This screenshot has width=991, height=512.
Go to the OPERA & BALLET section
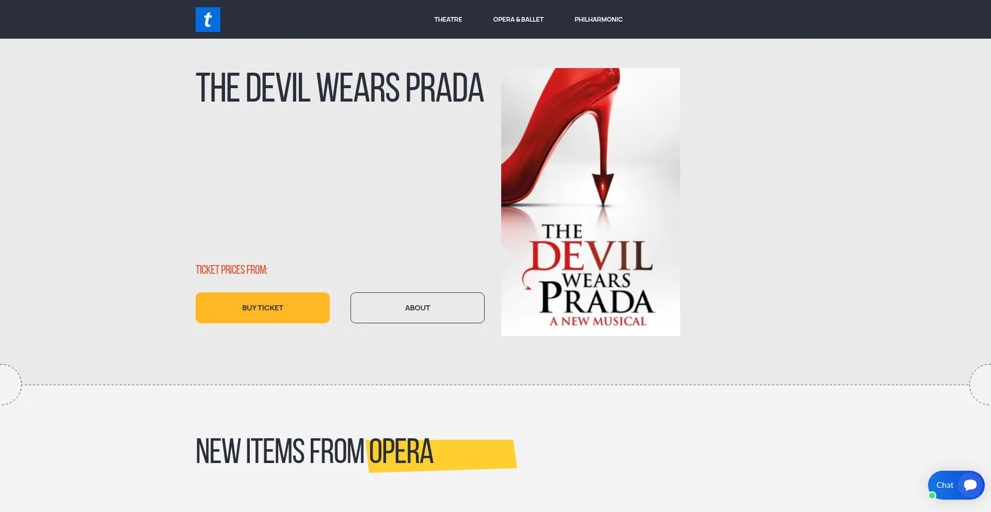518,20
